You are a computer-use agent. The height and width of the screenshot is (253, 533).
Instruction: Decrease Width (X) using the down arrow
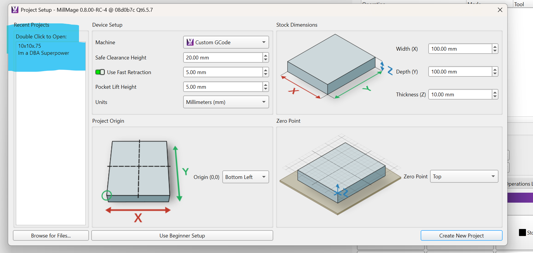495,51
